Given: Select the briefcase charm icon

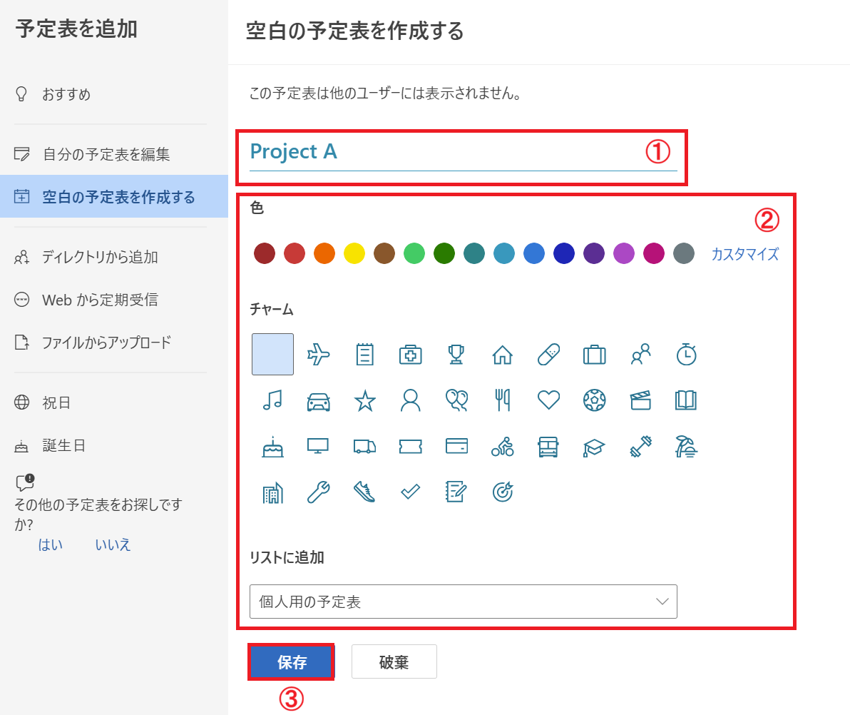Looking at the screenshot, I should point(595,354).
